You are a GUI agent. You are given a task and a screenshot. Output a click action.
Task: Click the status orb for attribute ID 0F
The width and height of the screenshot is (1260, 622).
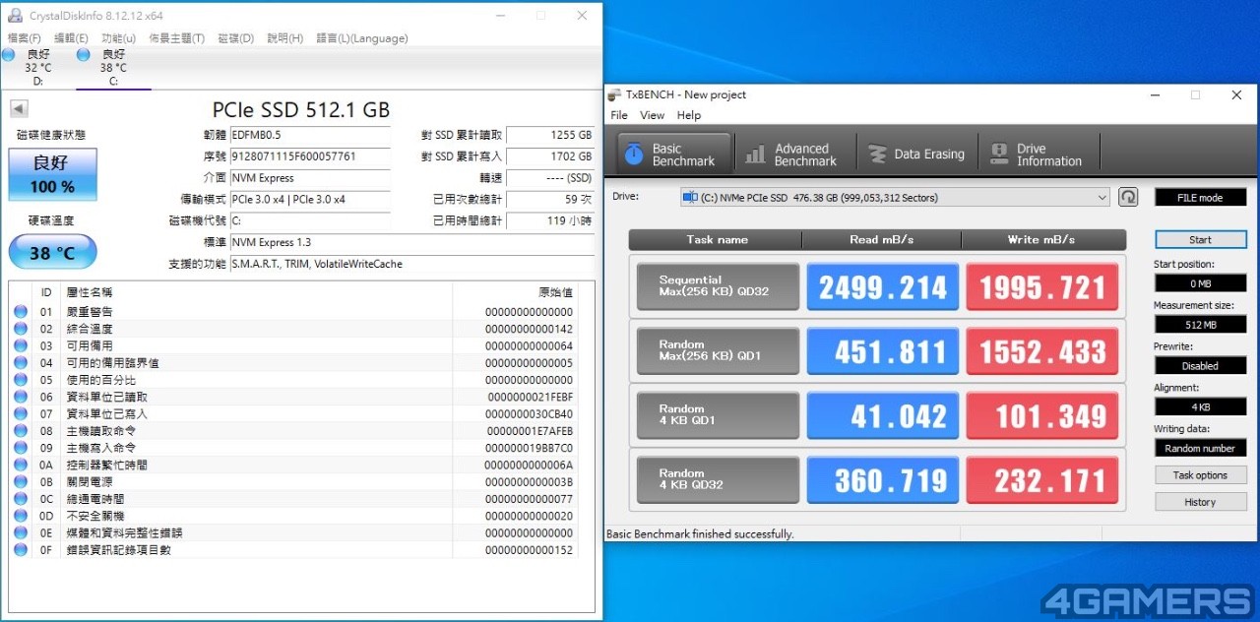[21, 550]
